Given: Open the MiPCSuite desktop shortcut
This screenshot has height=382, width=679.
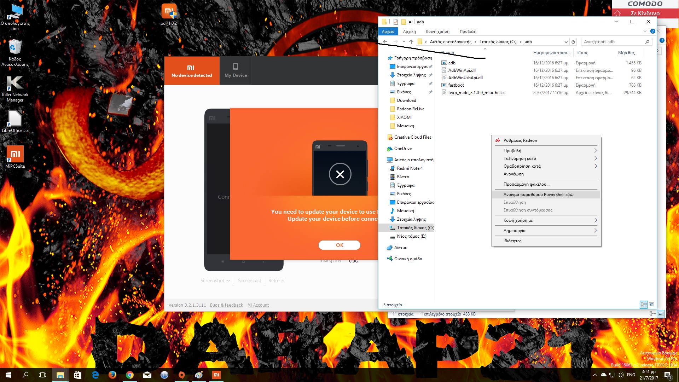Looking at the screenshot, I should 15,155.
